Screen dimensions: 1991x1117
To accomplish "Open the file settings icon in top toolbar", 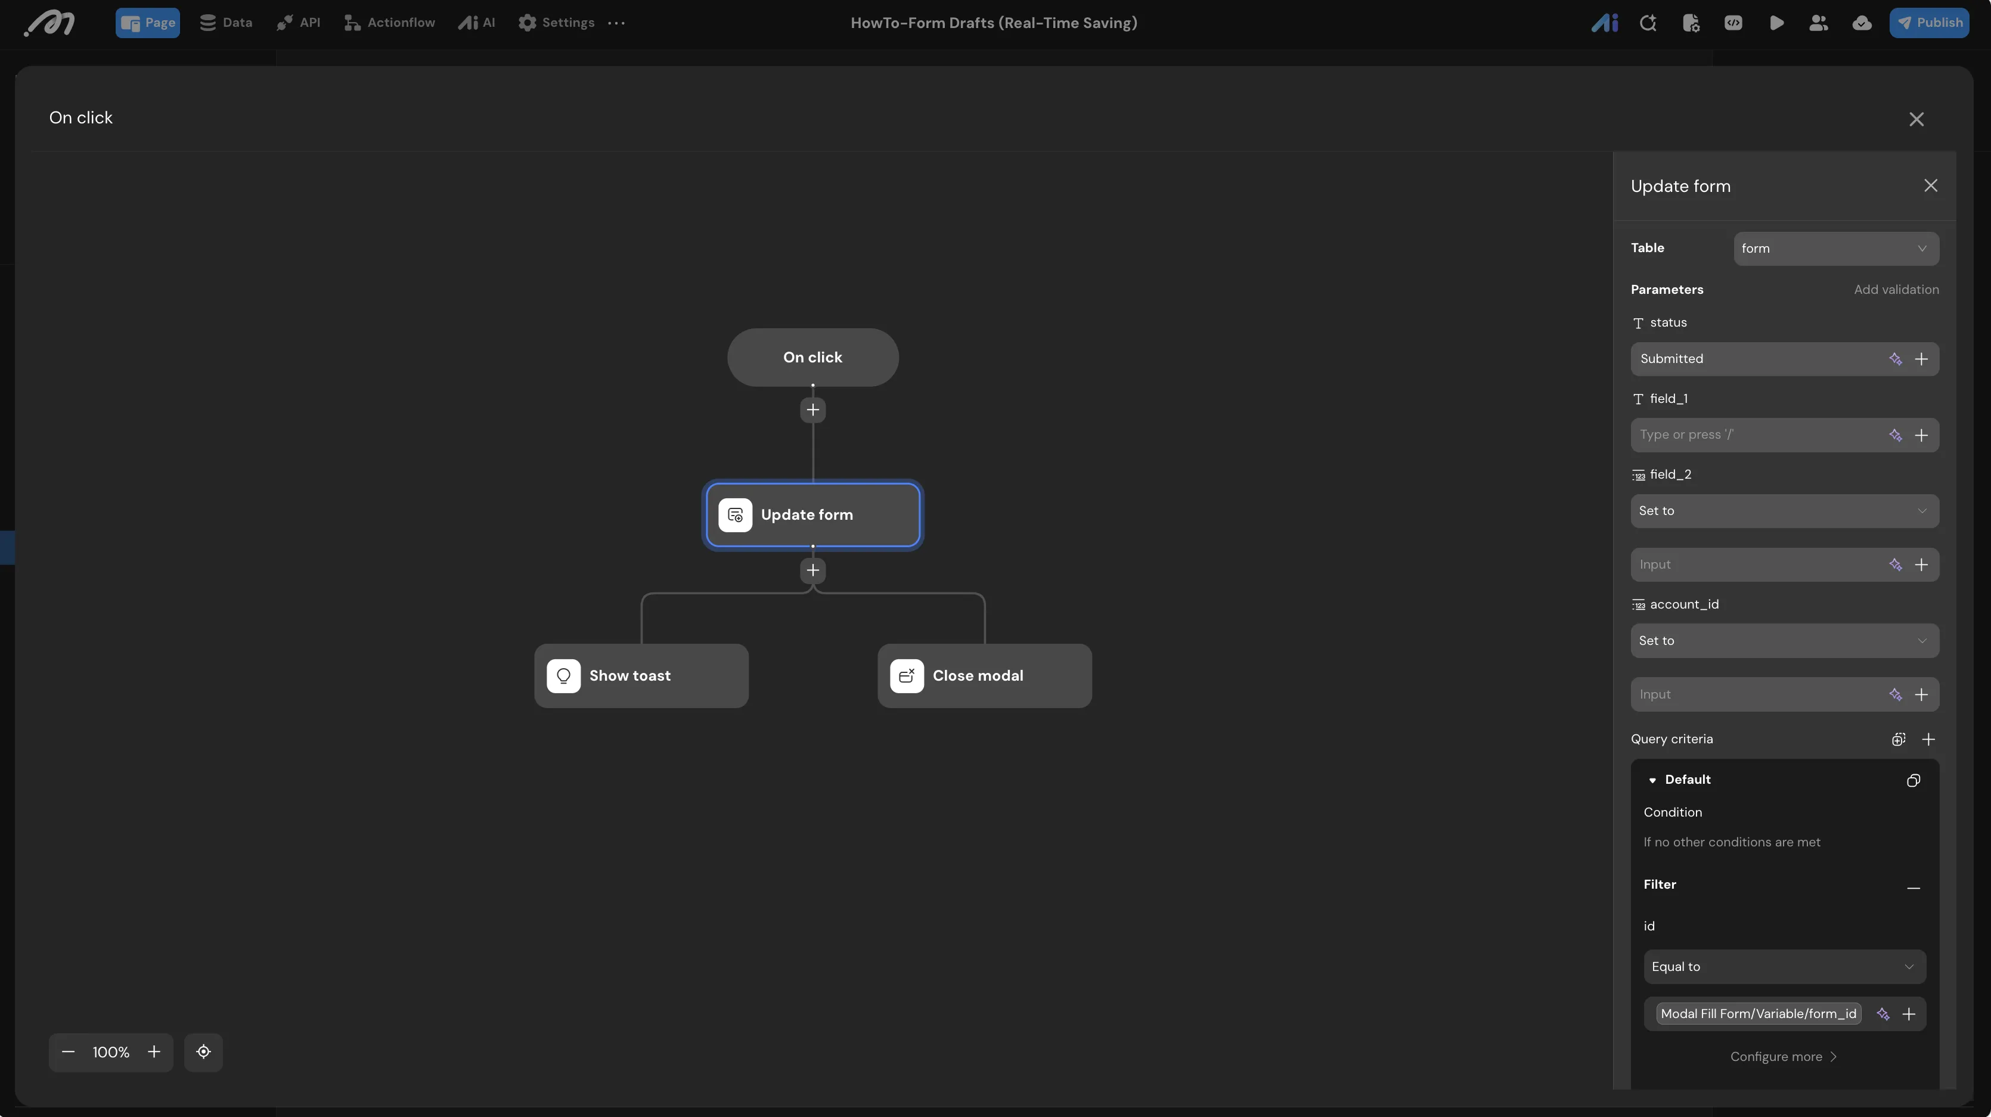I will 1691,23.
